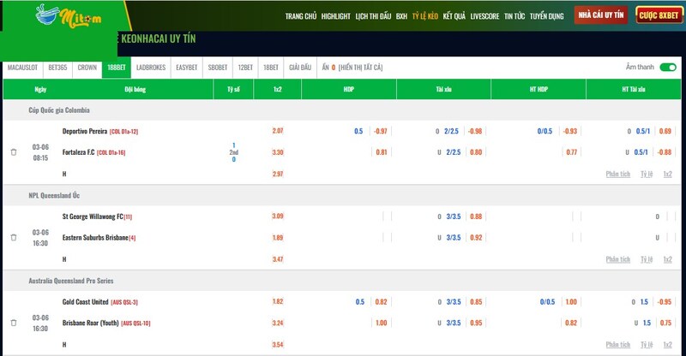The width and height of the screenshot is (686, 356).
Task: Click 1x2 odds 3.24 for Brisbane Roar
Action: point(277,323)
